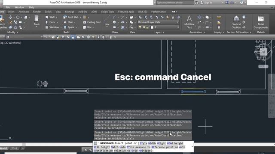Click the ViewCube top face

[x=263, y=52]
